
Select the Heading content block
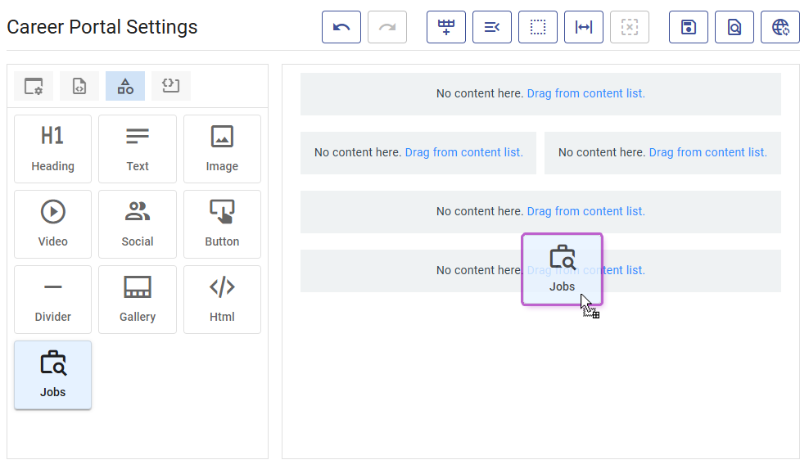[x=52, y=149]
